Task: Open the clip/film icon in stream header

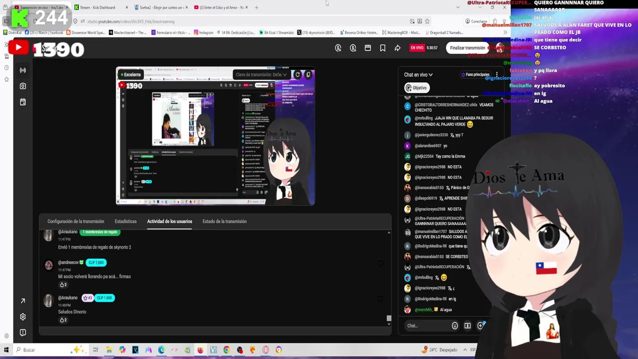Action: pyautogui.click(x=367, y=48)
